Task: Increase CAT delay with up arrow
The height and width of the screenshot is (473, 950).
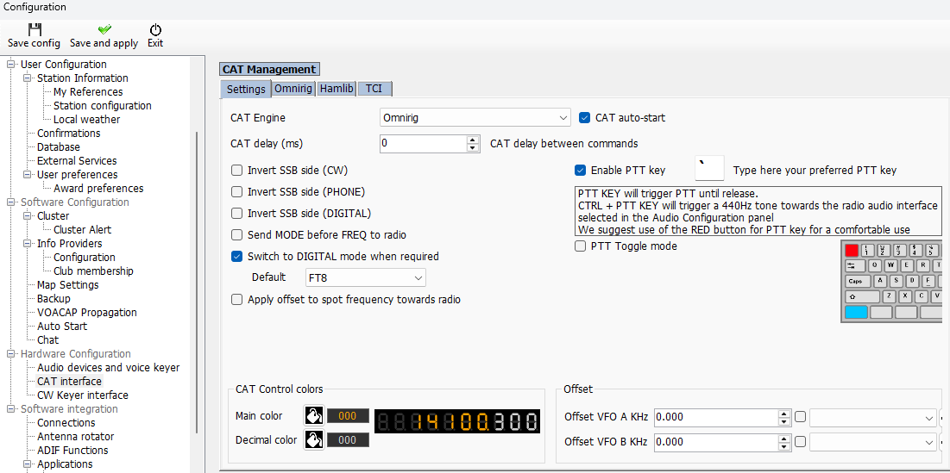Action: (473, 140)
